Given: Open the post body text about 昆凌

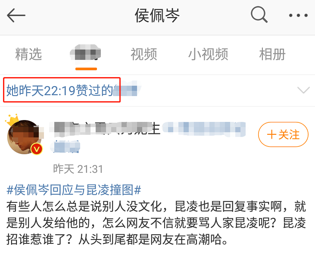Looking at the screenshot, I should click(156, 223).
